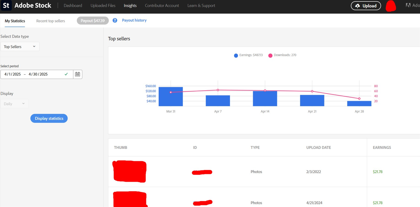Expand the Top Sellers data type dropdown

(x=20, y=47)
